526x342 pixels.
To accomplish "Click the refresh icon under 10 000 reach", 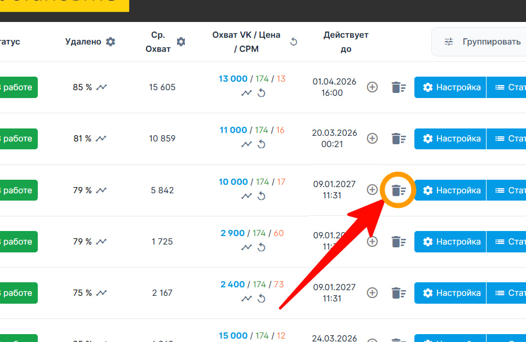I will pos(261,196).
